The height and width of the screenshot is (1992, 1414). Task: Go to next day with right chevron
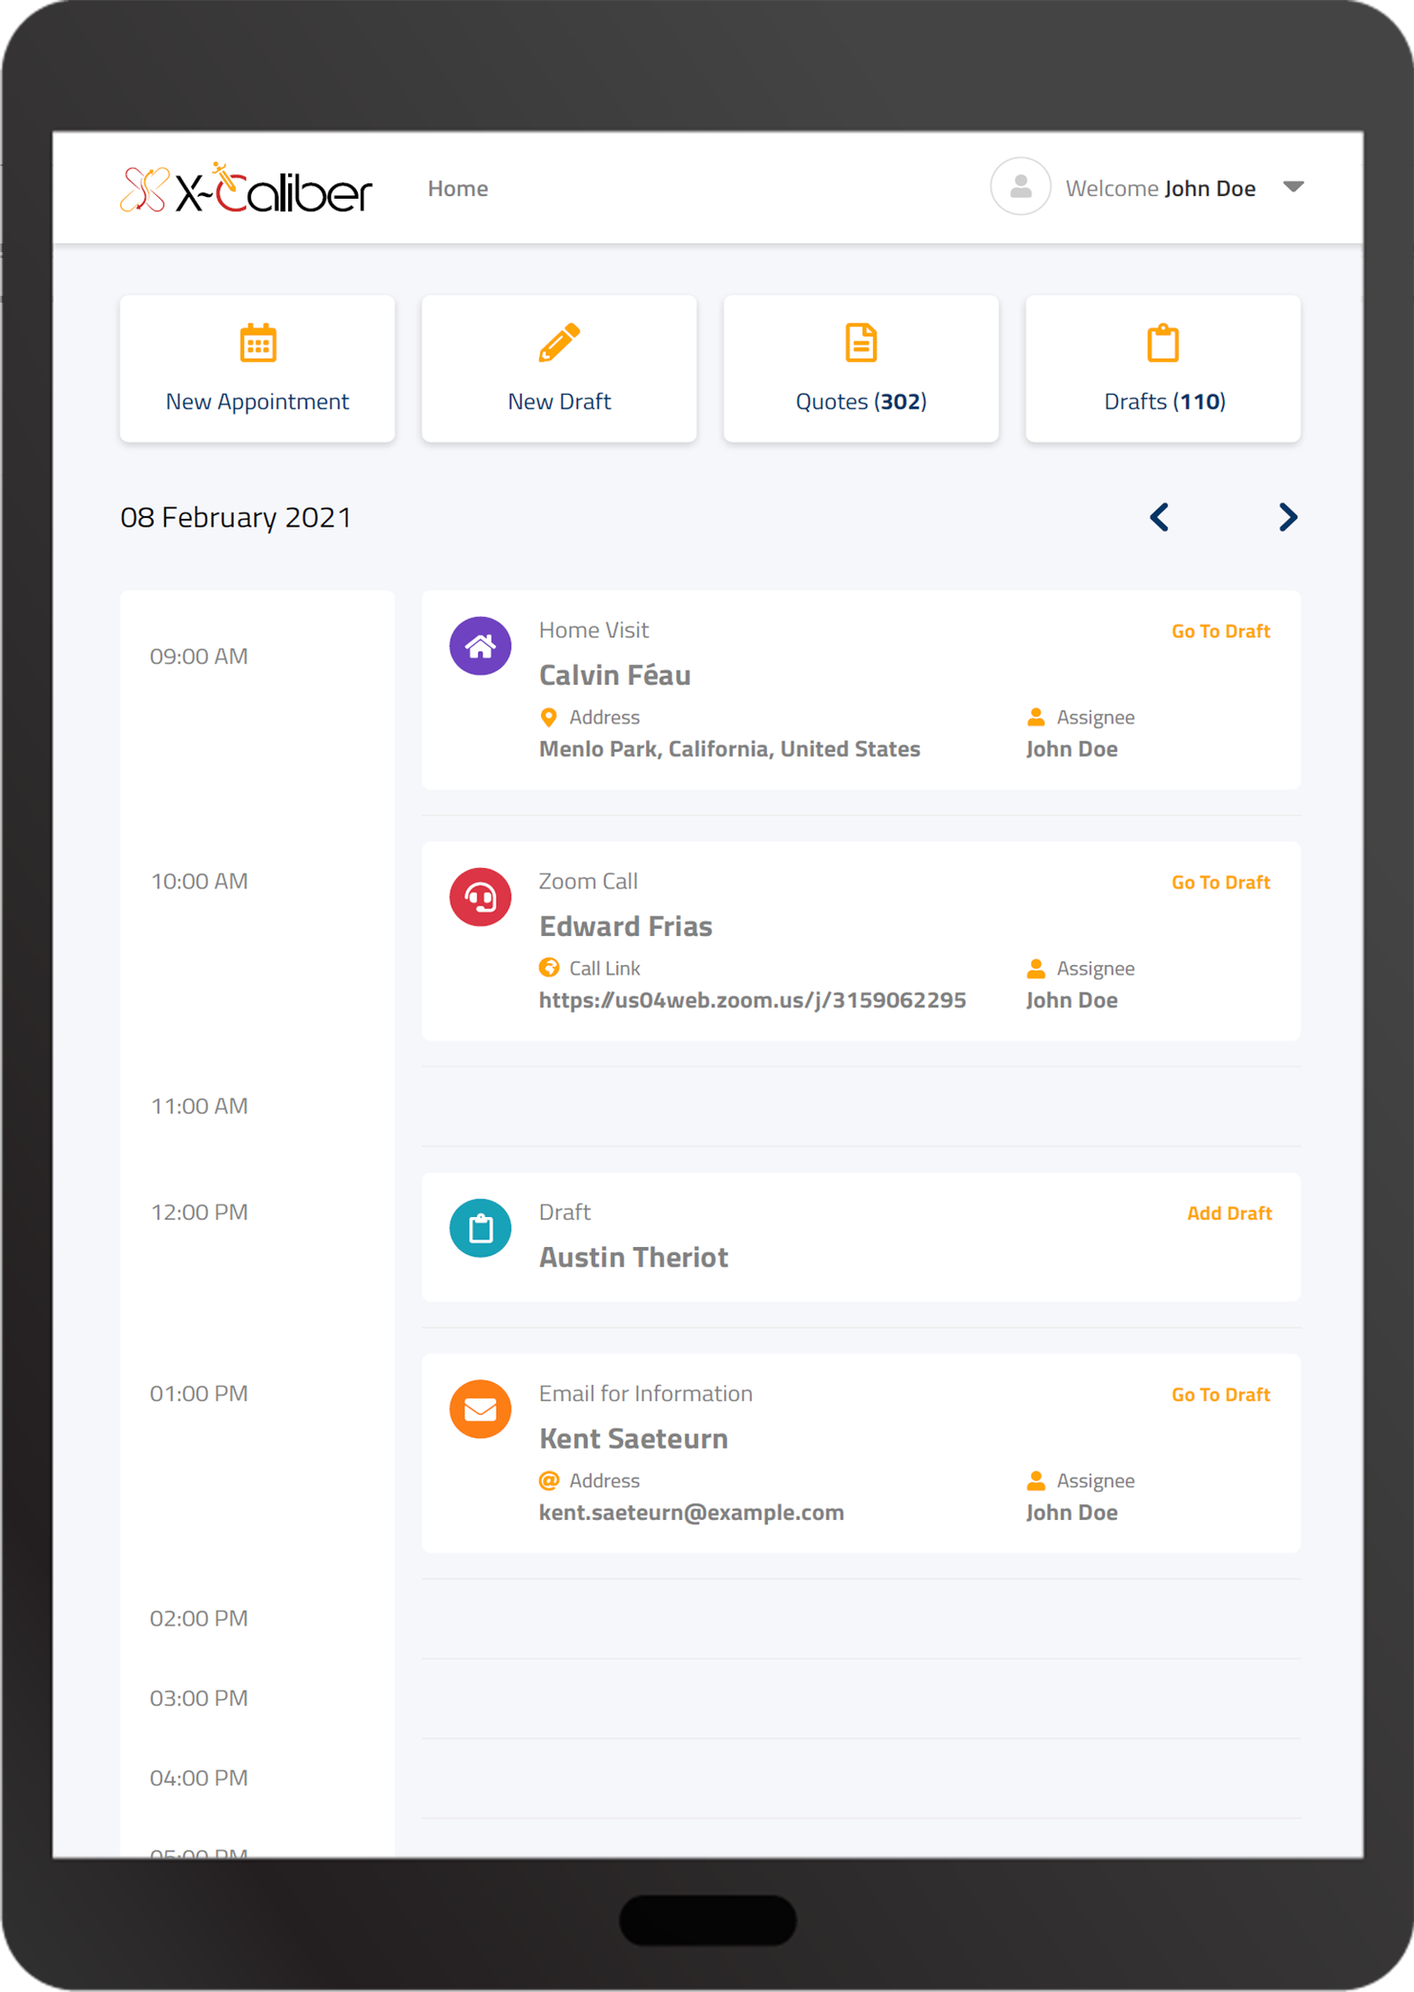click(x=1288, y=517)
